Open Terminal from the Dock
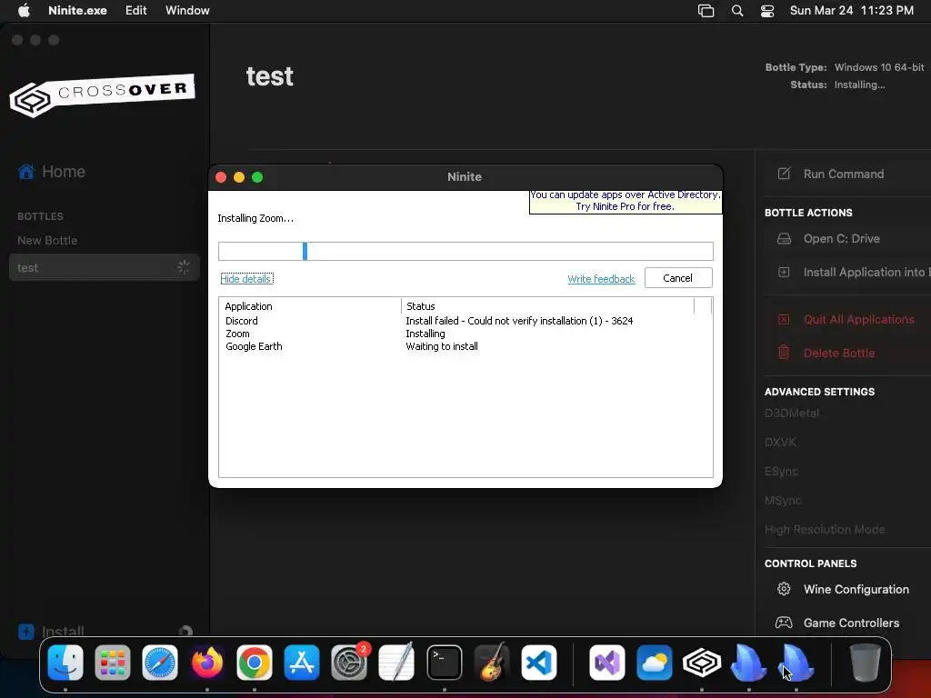Screen dimensions: 931x698 [444, 663]
